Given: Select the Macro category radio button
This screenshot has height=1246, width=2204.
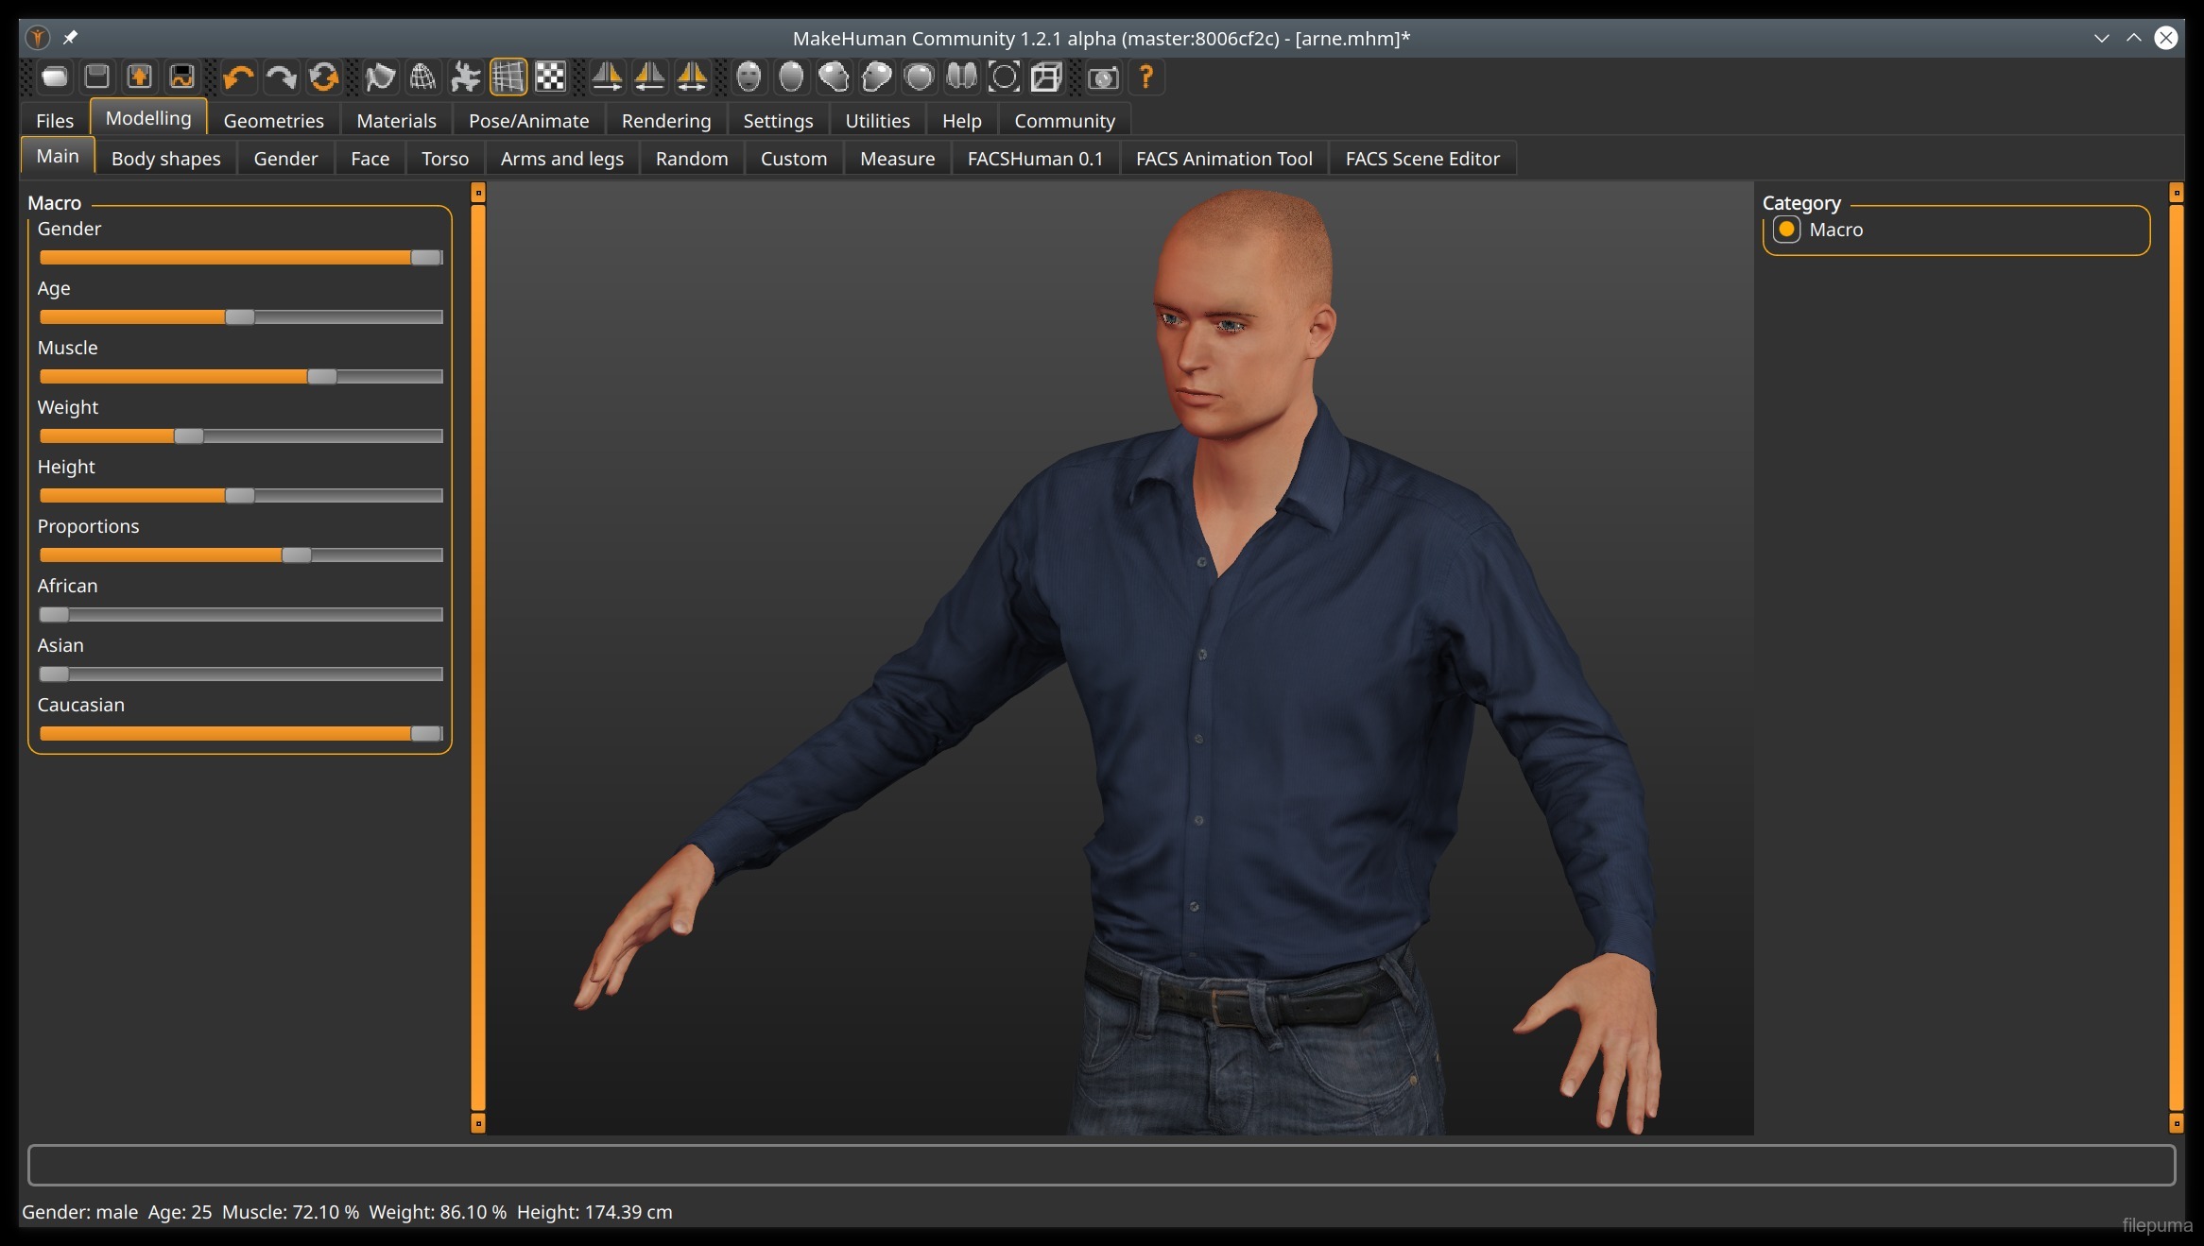Looking at the screenshot, I should click(x=1786, y=230).
